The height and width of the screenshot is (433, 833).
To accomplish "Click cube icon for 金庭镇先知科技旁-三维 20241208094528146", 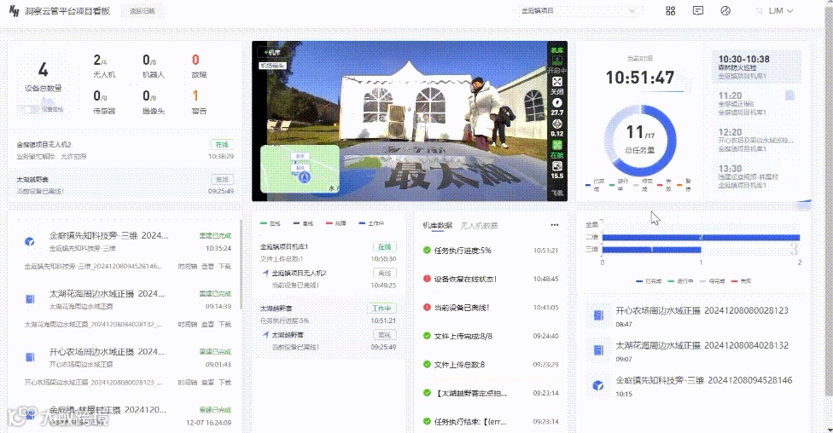I will [x=598, y=385].
